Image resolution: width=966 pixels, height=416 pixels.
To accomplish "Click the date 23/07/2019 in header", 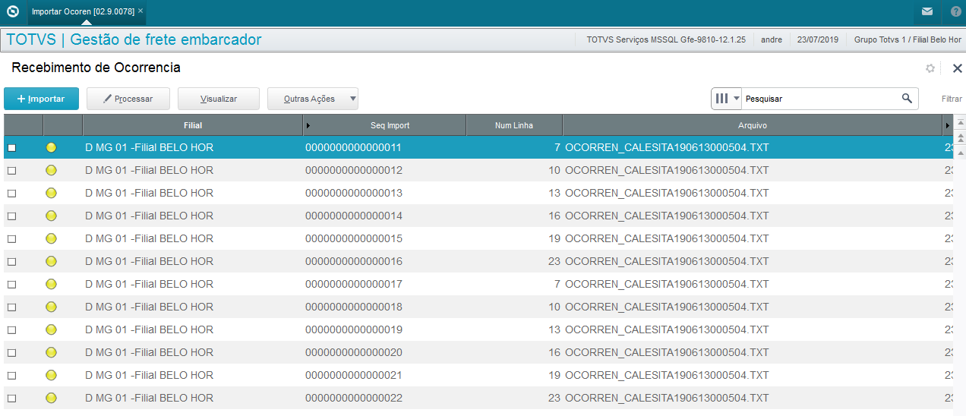I will 819,39.
